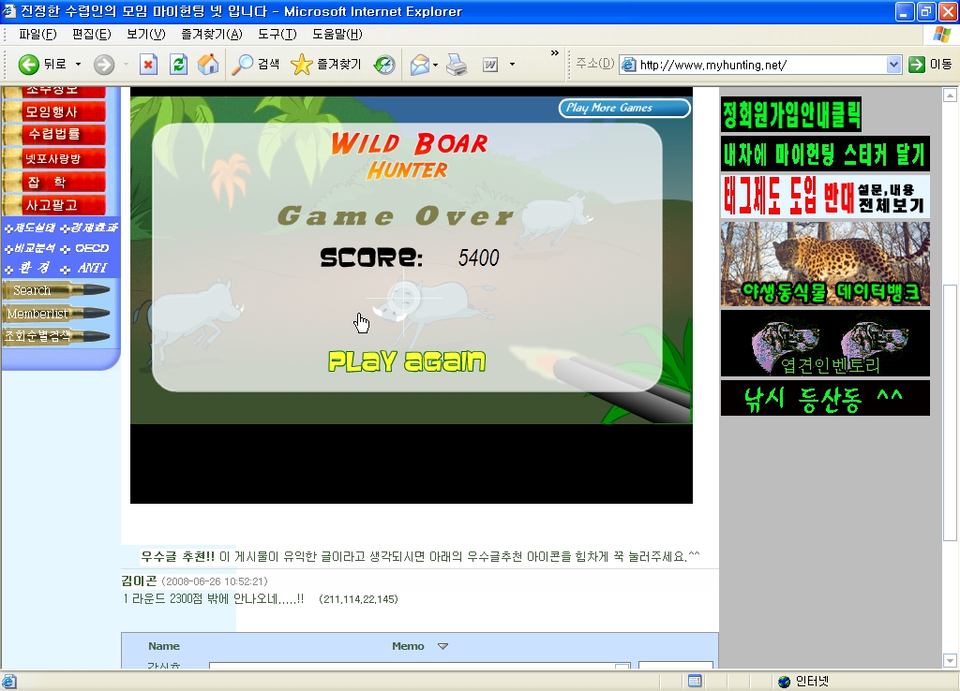Click the Mail envelope icon

point(419,65)
